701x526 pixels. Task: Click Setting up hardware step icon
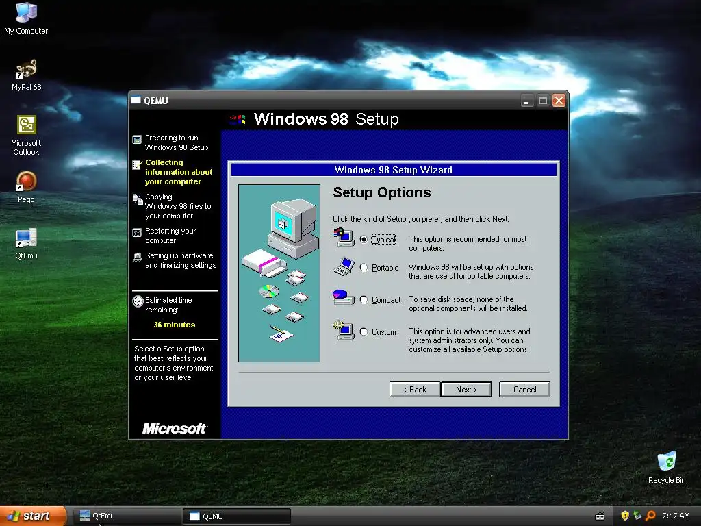click(137, 258)
